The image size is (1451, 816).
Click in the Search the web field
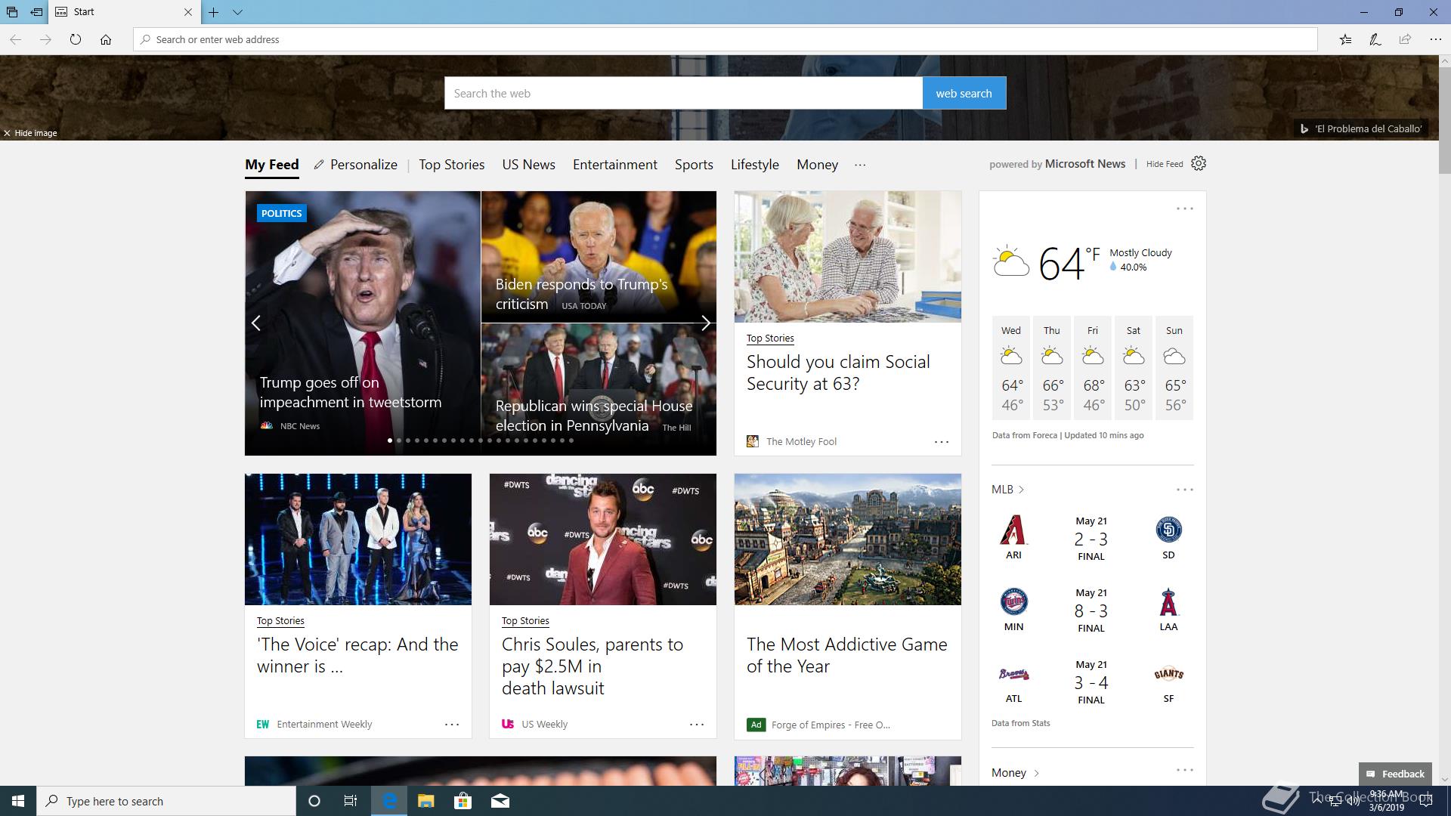pyautogui.click(x=683, y=93)
